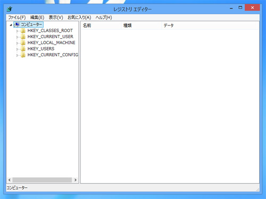This screenshot has height=199, width=266.
Task: Collapse the コンピューター root node
Action: tap(11, 25)
